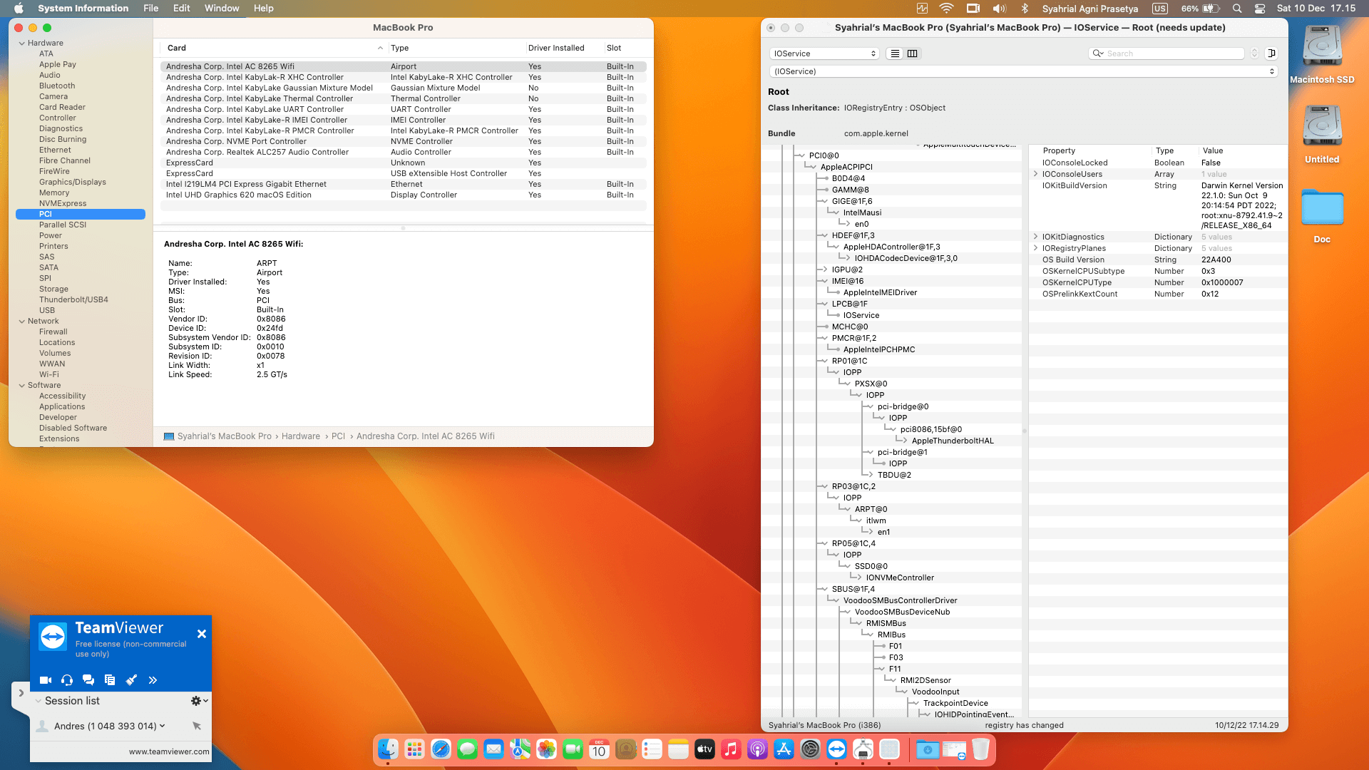Switch to column view in IORegistryExplorer
This screenshot has width=1369, height=770.
point(912,53)
